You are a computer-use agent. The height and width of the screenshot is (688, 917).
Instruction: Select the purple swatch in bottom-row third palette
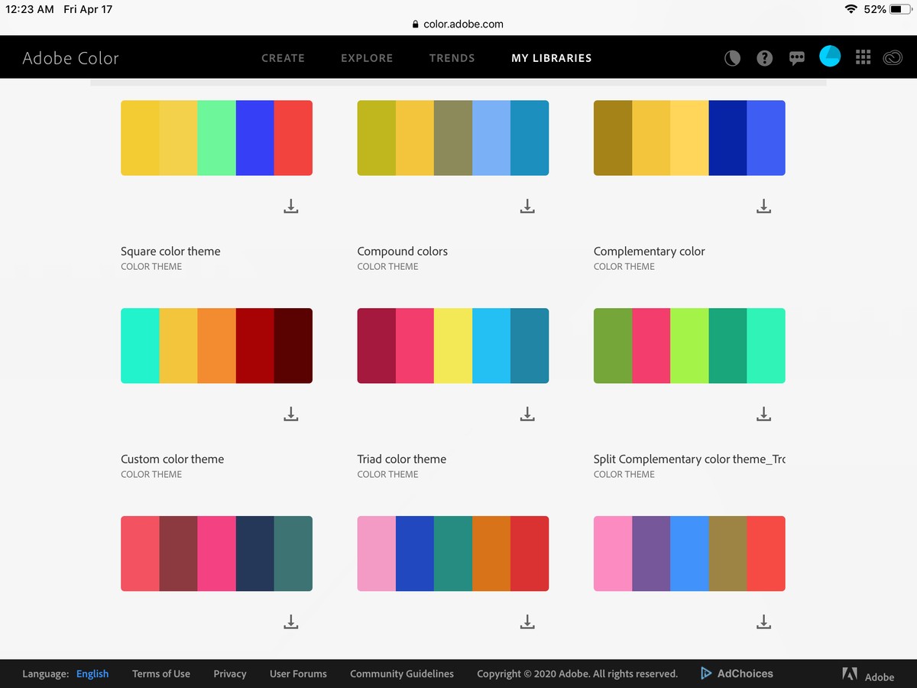click(651, 553)
